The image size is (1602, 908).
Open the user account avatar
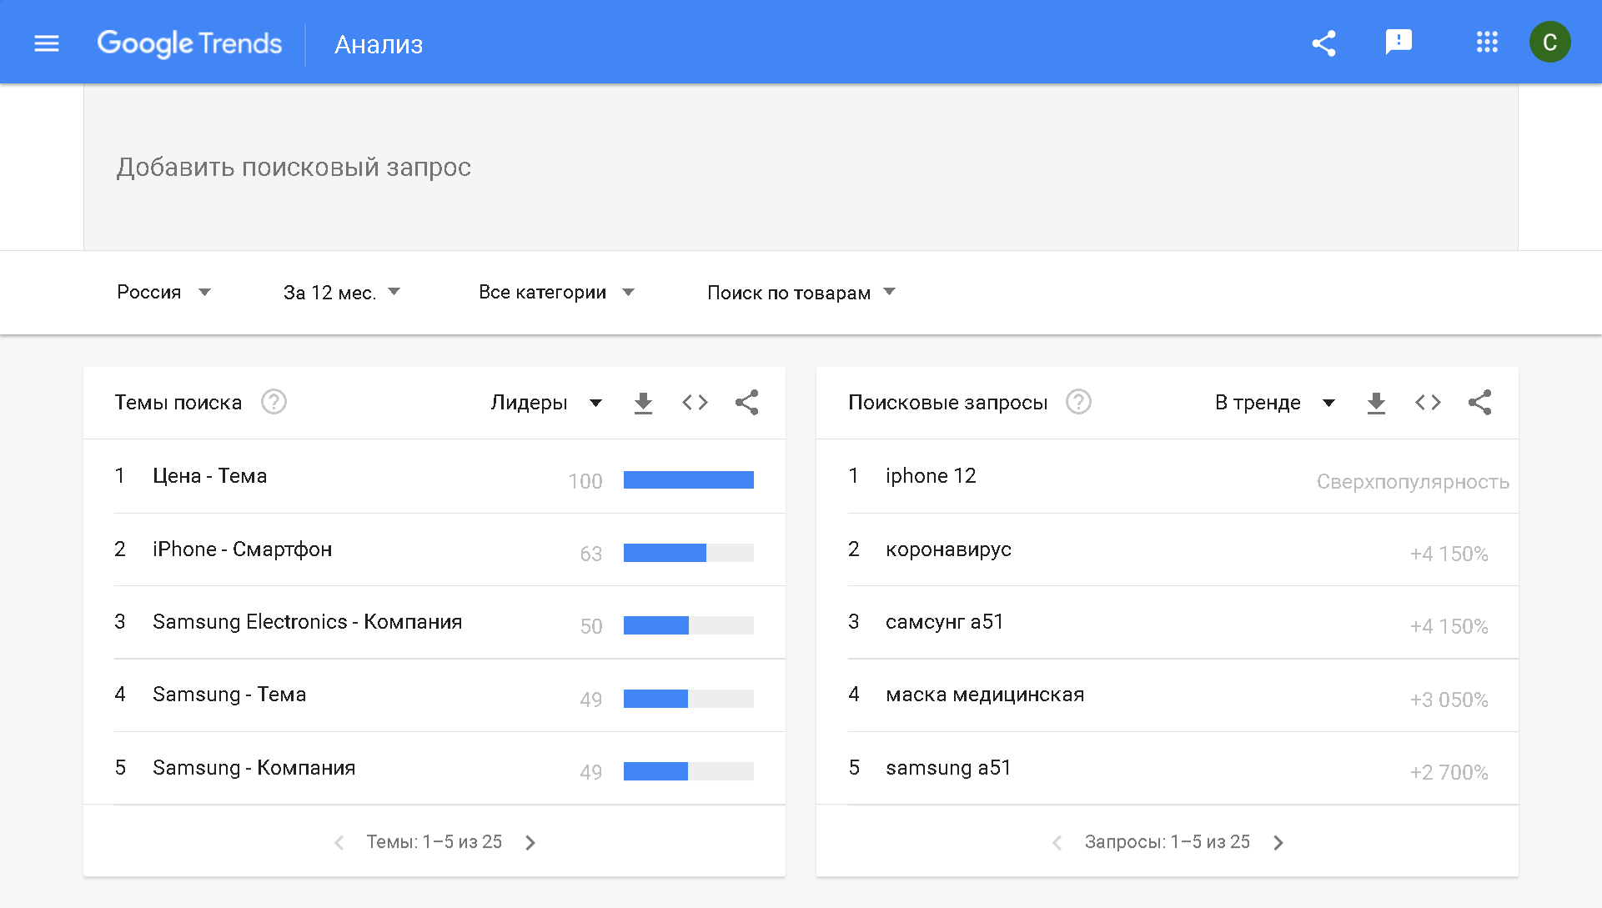pos(1549,43)
